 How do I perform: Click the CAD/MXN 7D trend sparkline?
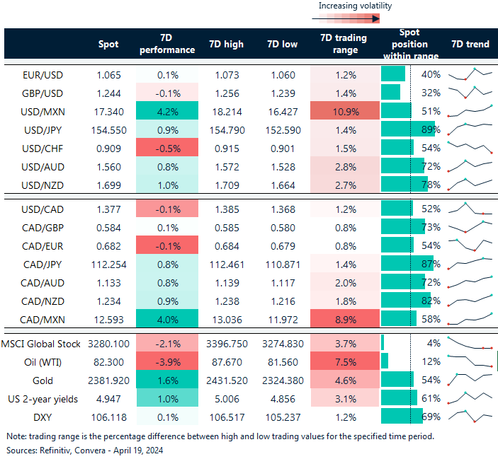tap(470, 320)
